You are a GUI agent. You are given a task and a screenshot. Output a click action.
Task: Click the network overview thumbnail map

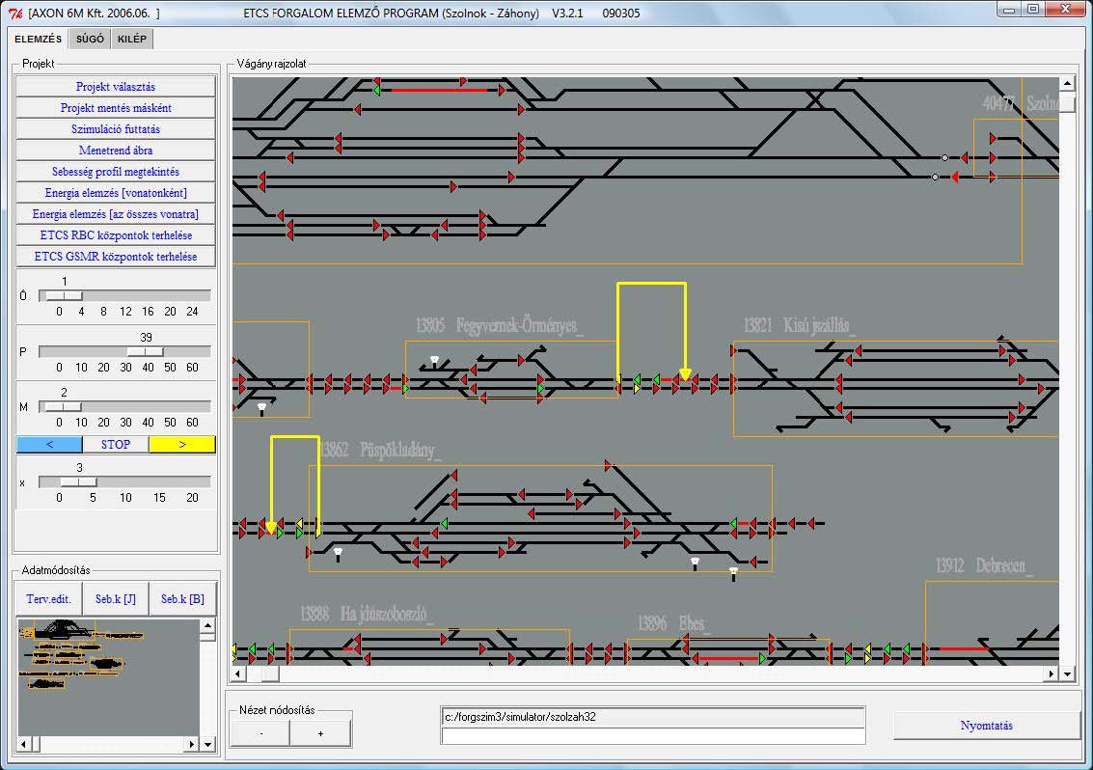(108, 677)
